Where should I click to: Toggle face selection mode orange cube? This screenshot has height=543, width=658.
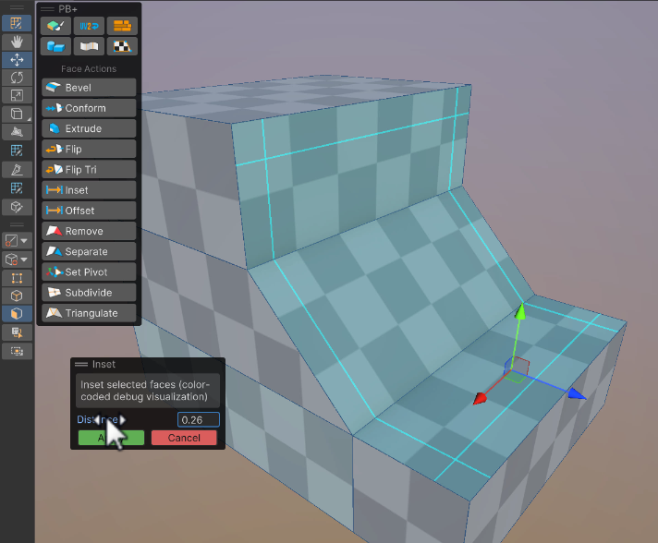pos(17,314)
